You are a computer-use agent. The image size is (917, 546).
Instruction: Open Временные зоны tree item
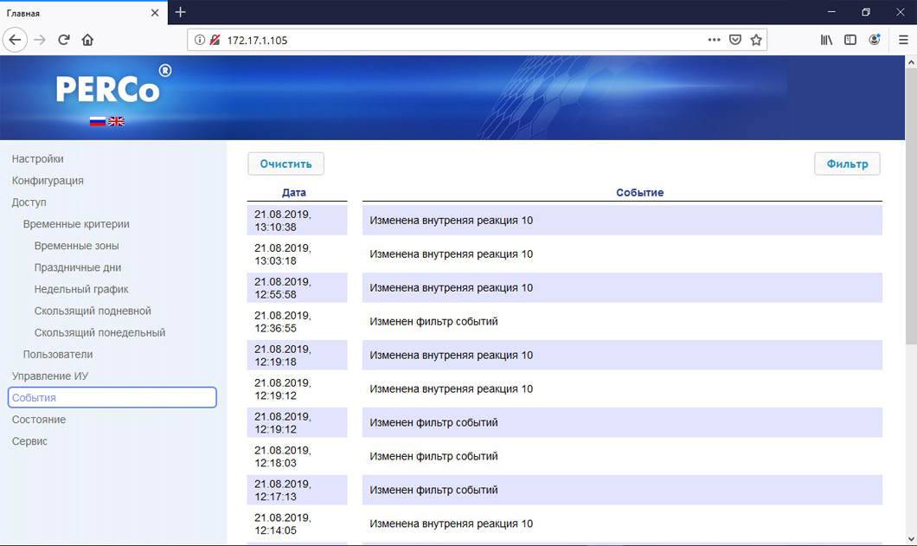(77, 246)
